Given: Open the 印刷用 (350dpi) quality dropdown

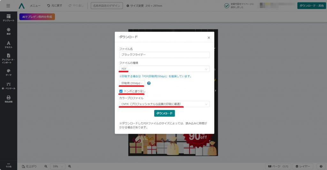Looking at the screenshot, I should (132, 83).
